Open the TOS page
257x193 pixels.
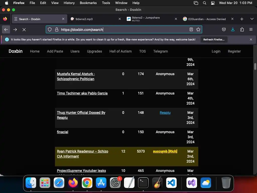[143, 51]
